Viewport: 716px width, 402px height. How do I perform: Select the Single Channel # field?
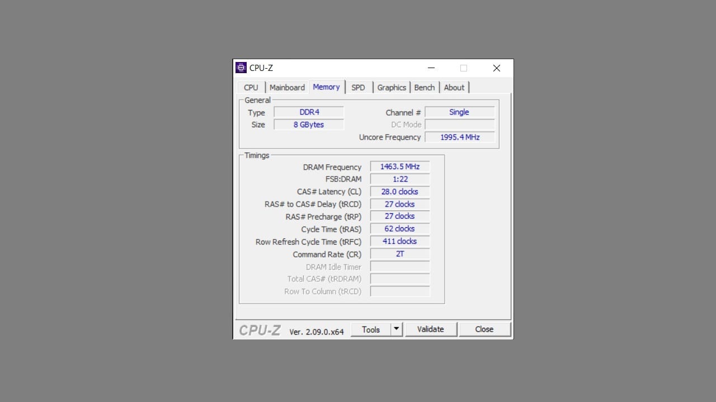(459, 112)
